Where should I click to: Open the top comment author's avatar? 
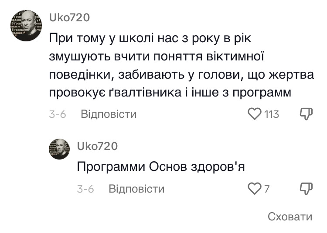(x=26, y=26)
